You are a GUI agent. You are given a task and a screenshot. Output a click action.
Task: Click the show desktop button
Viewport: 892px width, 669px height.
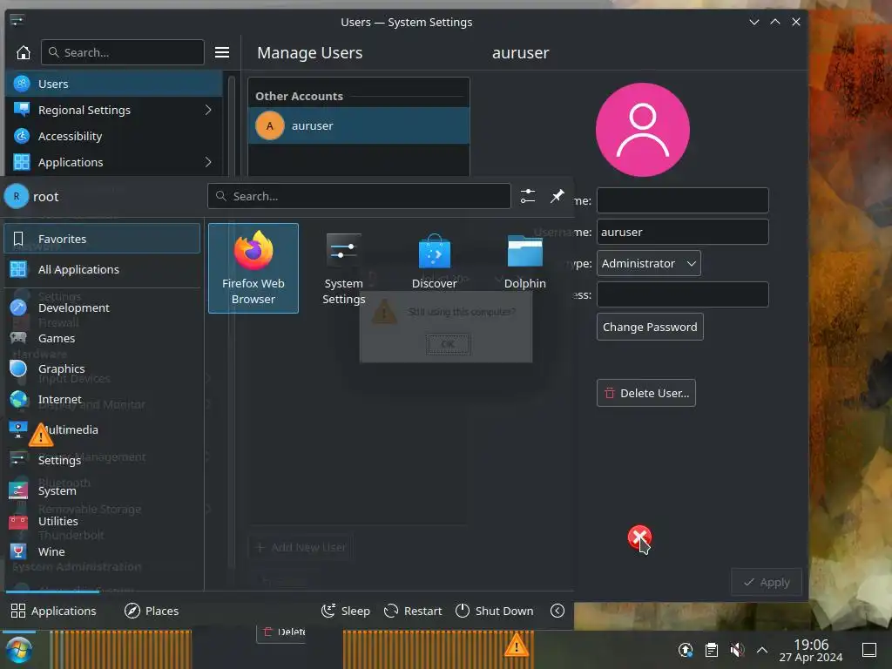[869, 650]
